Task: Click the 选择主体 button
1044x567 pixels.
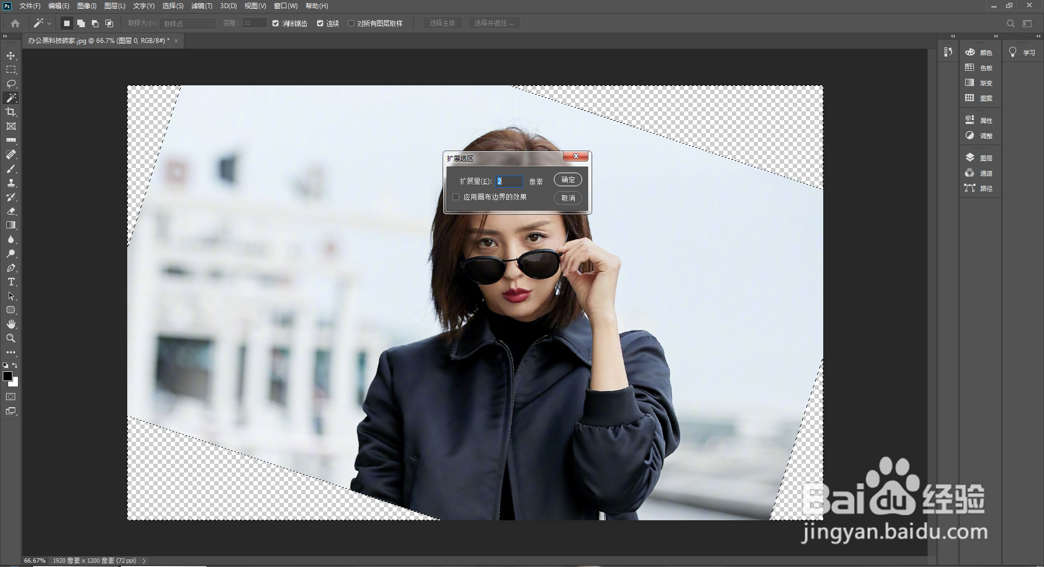Action: click(443, 23)
